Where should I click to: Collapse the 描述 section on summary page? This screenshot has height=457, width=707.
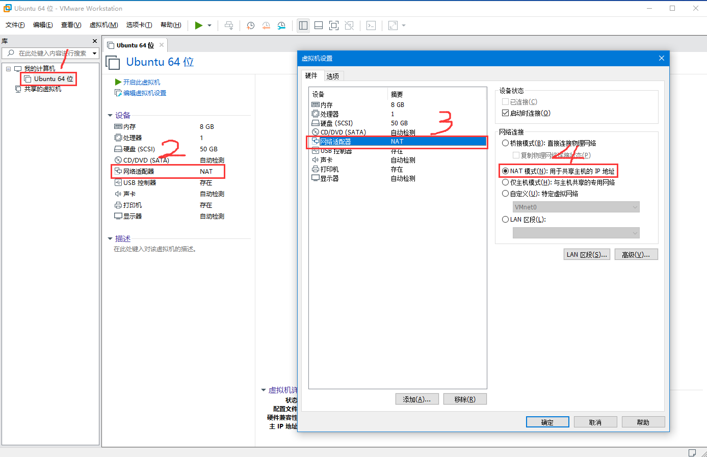tap(110, 238)
